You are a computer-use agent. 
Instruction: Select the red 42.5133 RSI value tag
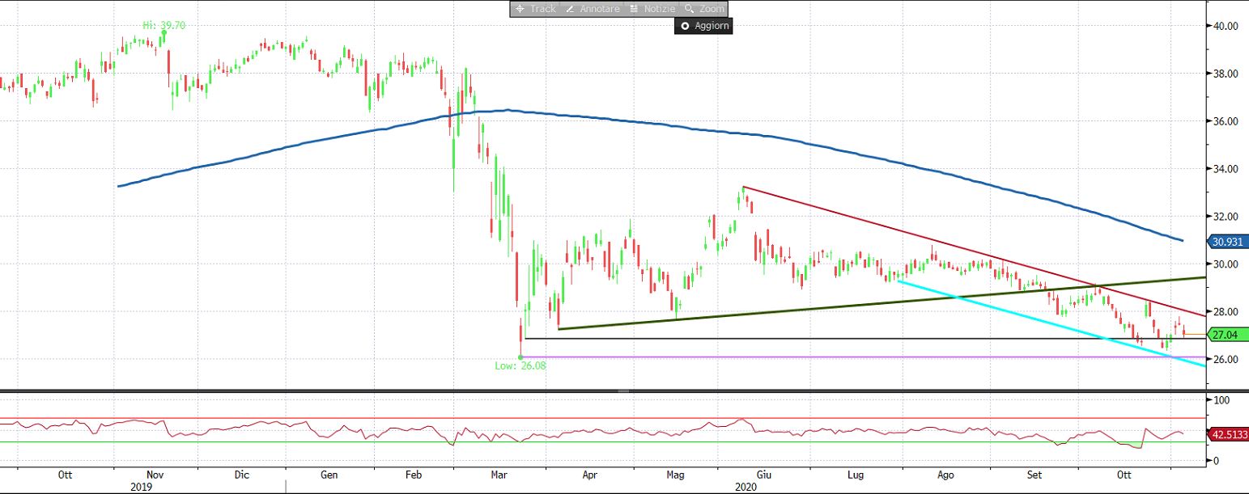click(1228, 434)
